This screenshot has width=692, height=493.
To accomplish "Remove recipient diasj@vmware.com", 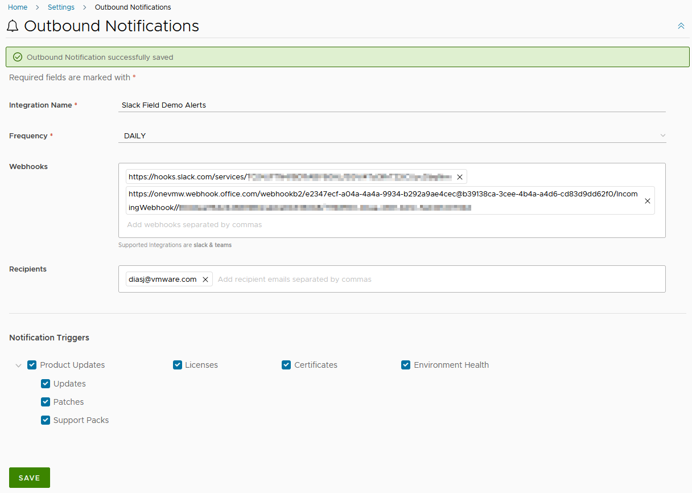I will [x=205, y=280].
